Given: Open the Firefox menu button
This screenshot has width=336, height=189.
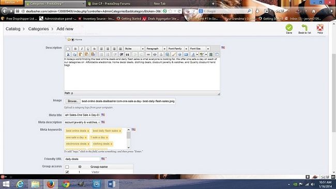Looking at the screenshot, I should click(11, 3).
